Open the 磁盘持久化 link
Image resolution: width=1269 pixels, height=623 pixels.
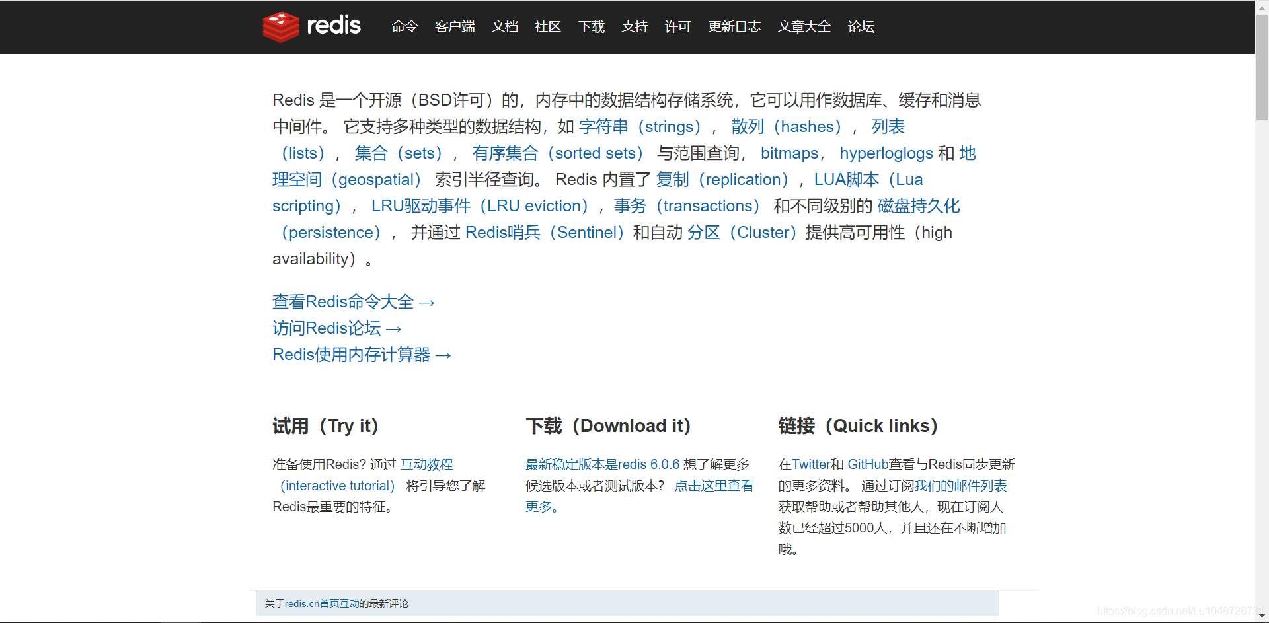pos(919,205)
